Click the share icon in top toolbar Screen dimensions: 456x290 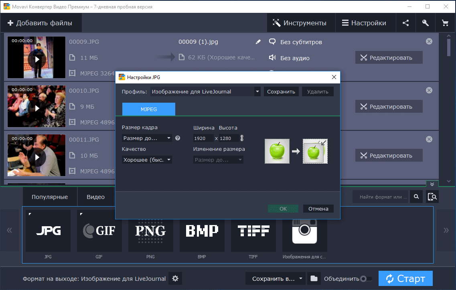pos(406,23)
